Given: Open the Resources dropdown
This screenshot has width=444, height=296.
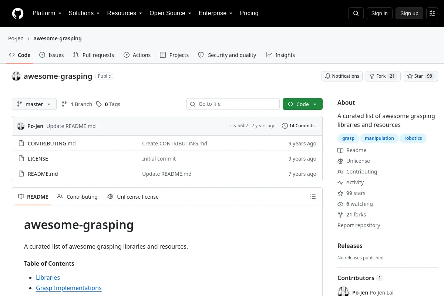Looking at the screenshot, I should [x=125, y=13].
